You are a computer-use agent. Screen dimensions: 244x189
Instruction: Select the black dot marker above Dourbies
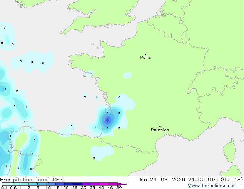click(160, 127)
